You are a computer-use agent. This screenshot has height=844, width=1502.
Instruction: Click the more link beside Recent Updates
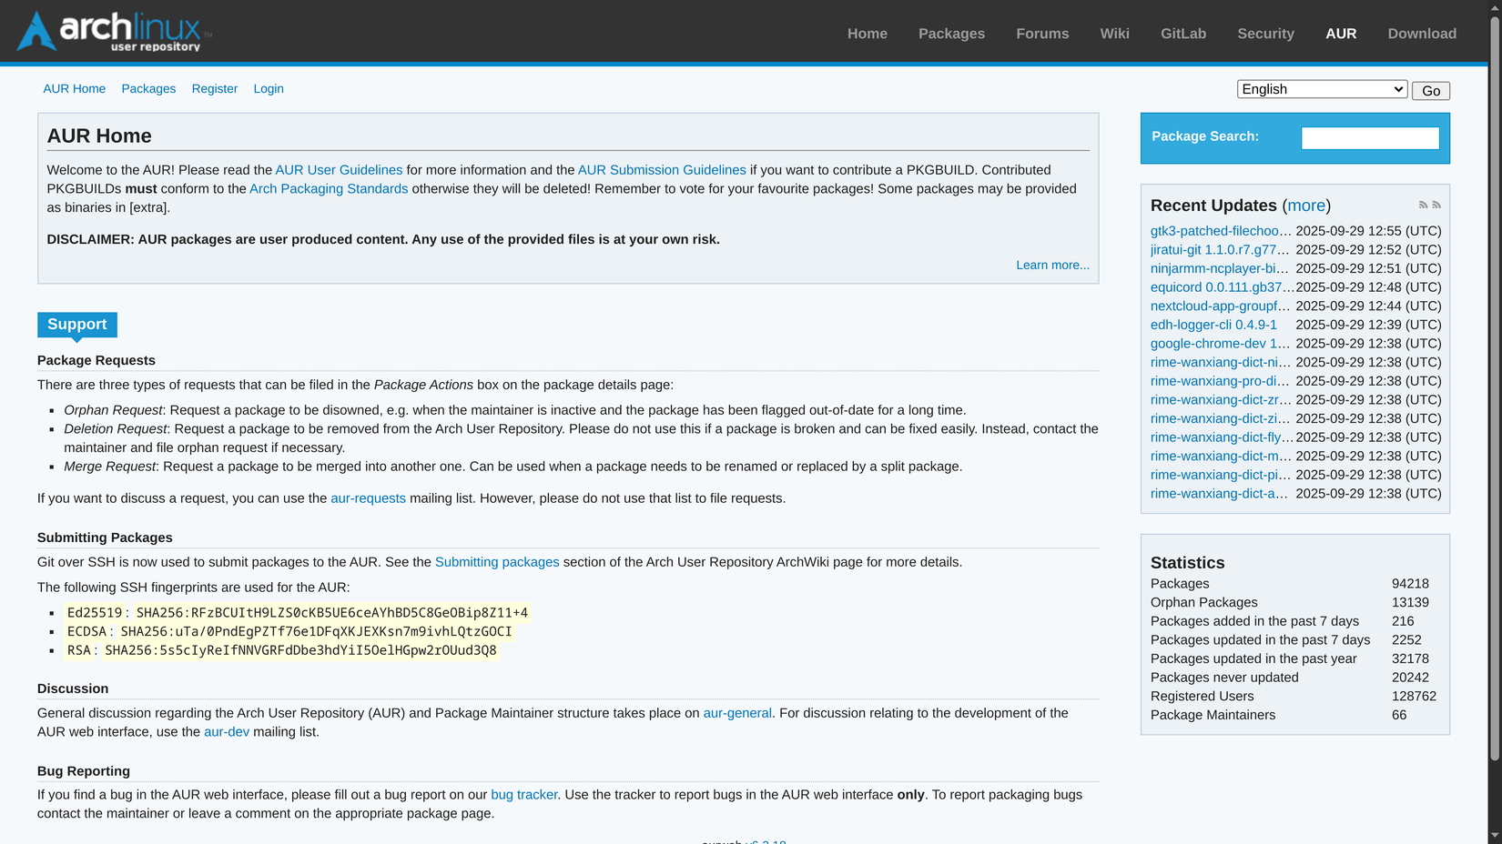[x=1305, y=206]
